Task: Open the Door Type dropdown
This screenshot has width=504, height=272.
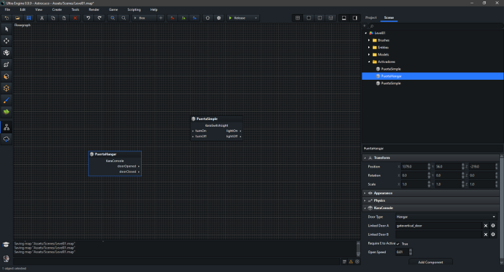Action: (x=447, y=217)
